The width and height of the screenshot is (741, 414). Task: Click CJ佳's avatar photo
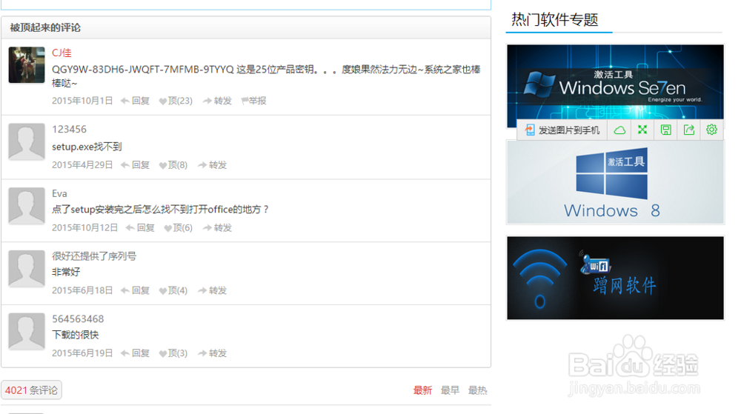click(27, 64)
